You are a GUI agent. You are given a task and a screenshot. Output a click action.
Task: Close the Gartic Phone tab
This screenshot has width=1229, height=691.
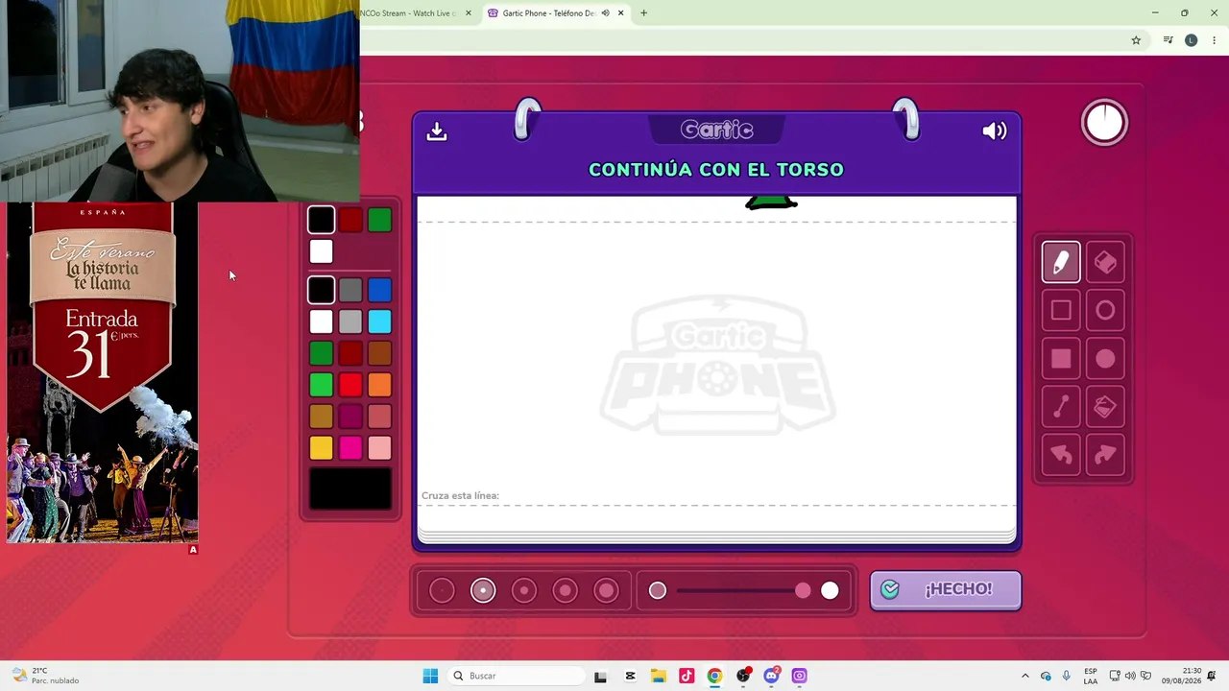click(621, 13)
